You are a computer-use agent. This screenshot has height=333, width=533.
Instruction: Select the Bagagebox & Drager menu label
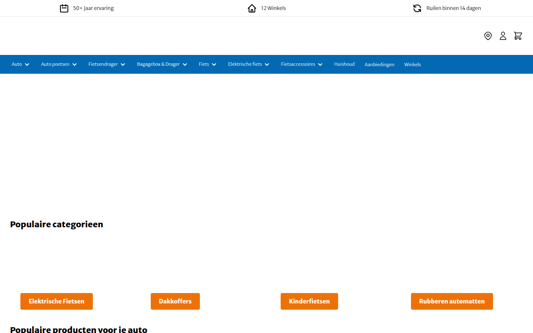(x=158, y=64)
